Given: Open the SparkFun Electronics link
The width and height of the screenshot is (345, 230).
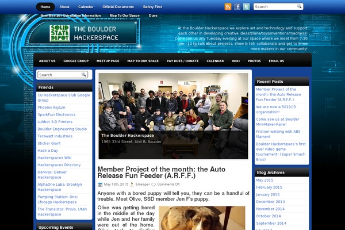Looking at the screenshot, I should (x=56, y=114).
